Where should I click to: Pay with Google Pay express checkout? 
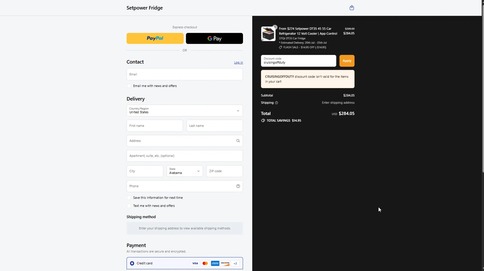214,38
